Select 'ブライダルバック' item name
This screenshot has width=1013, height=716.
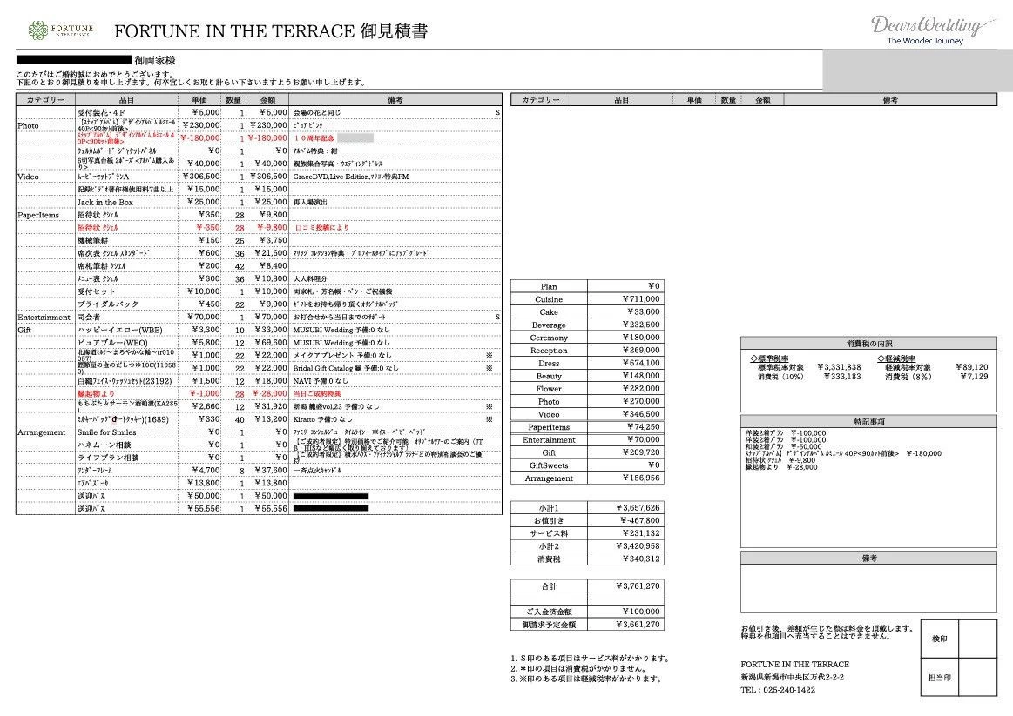click(107, 304)
